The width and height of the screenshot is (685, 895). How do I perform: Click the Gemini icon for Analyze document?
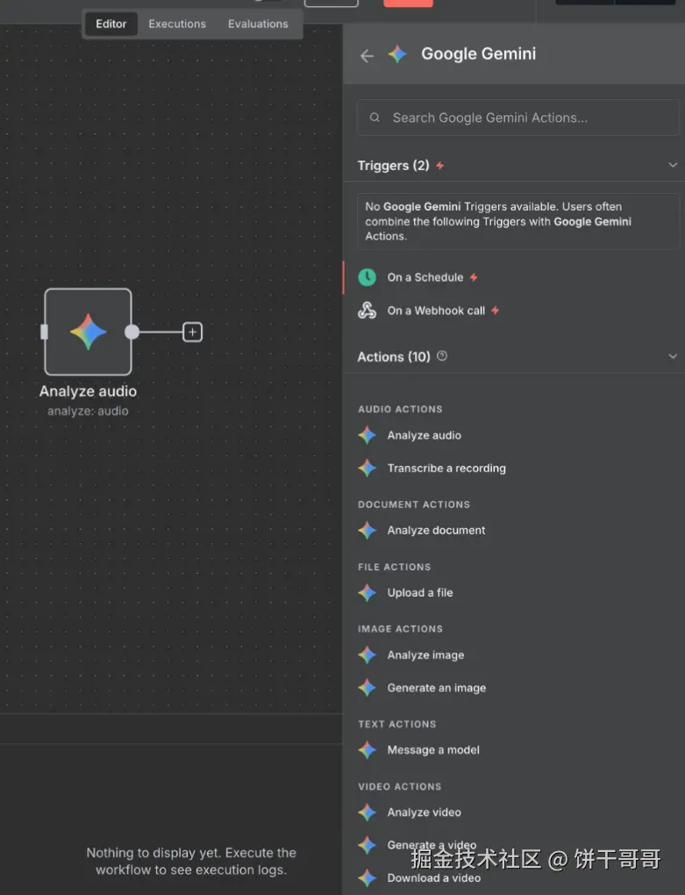(367, 530)
